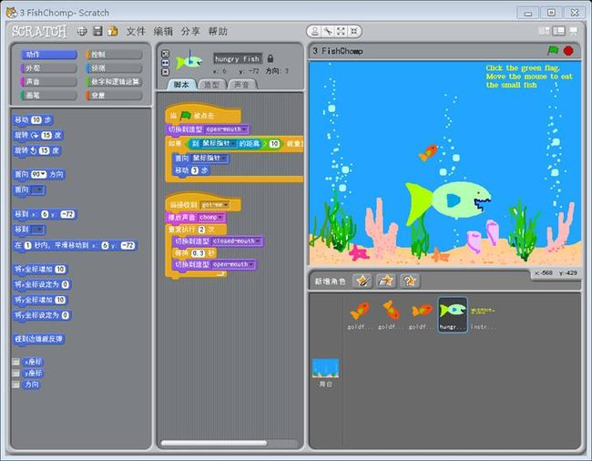
Task: Click the green flag above the stage
Action: [x=553, y=51]
